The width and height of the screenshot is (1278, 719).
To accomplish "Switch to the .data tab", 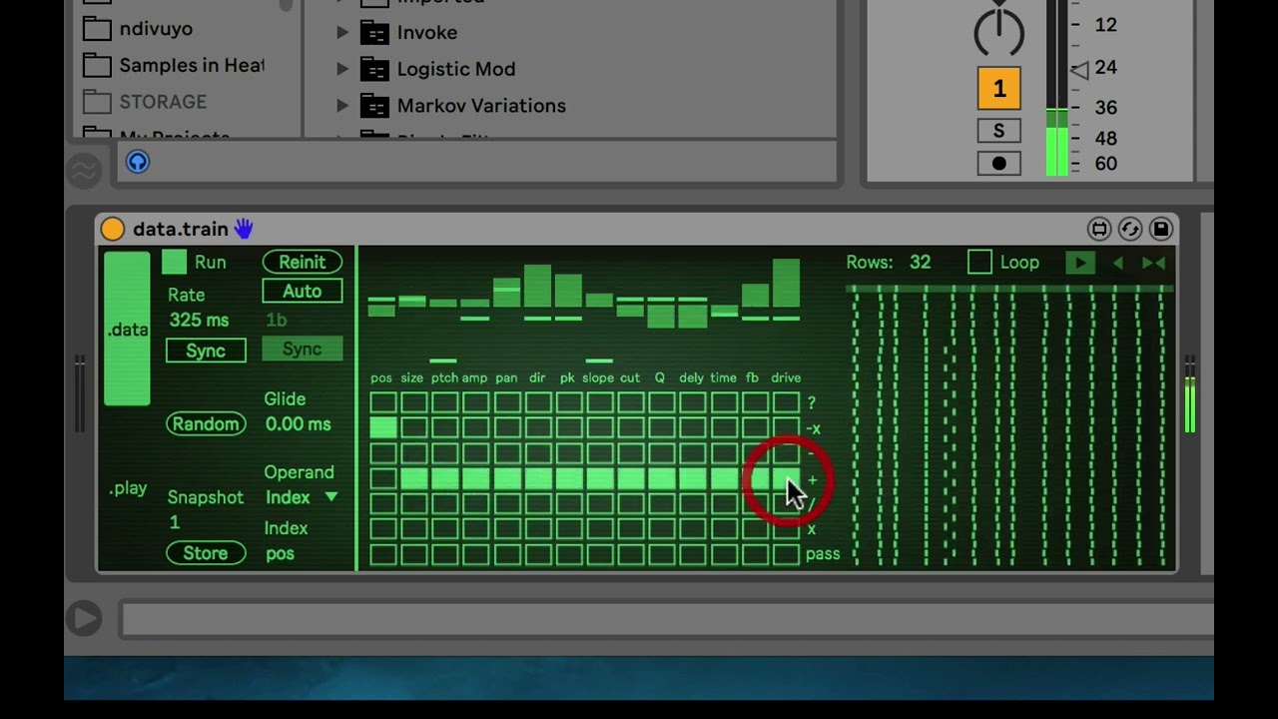I will click(128, 330).
